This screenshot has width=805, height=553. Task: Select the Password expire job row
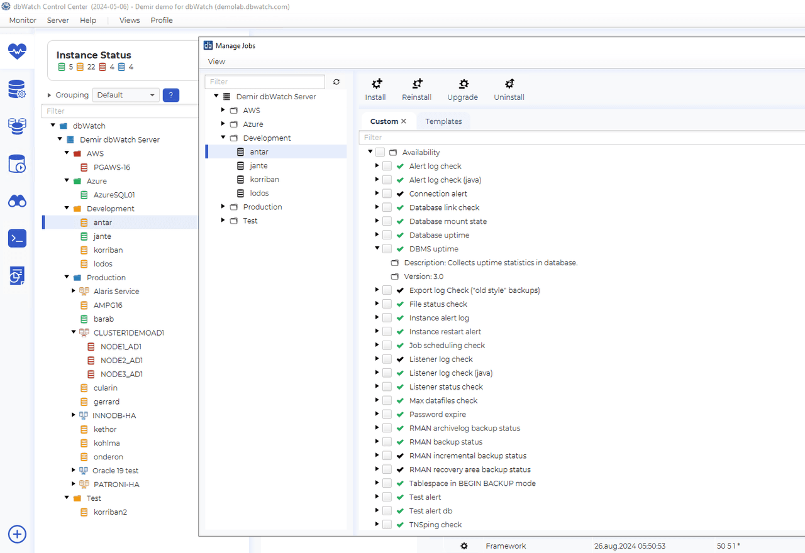[x=438, y=414]
